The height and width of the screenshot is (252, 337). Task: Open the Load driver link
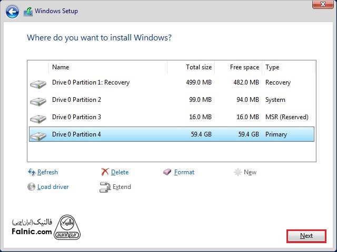pyautogui.click(x=53, y=187)
